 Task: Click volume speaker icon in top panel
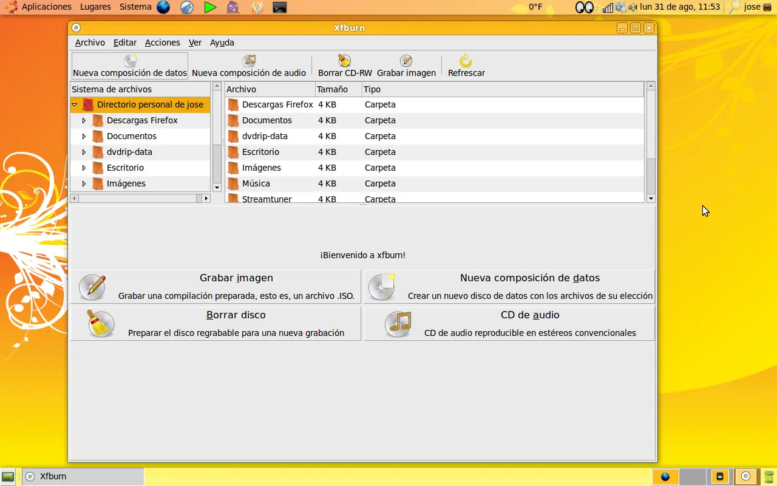pos(633,7)
